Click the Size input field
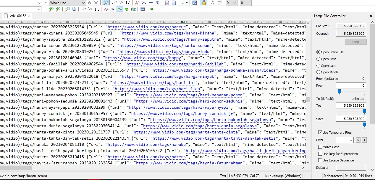 tap(351, 119)
